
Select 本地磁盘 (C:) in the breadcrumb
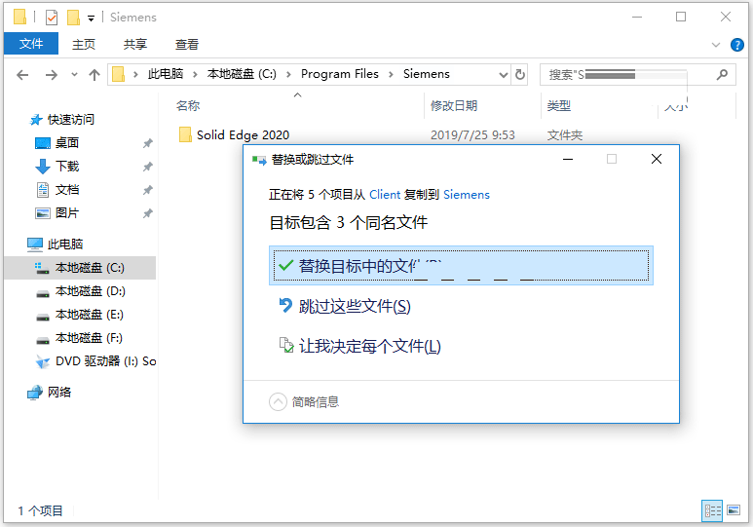point(242,74)
